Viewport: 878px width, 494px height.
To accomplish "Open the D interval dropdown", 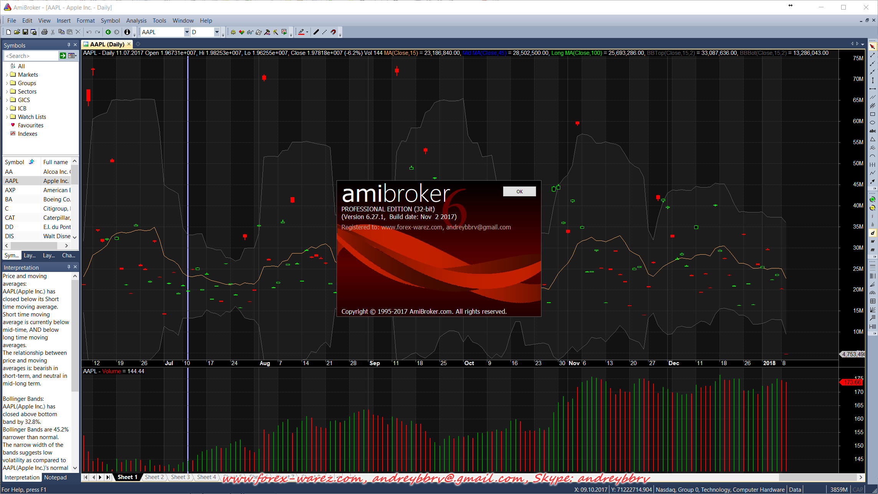I will click(217, 32).
